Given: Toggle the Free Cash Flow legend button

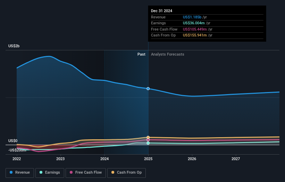Looking at the screenshot, I should click(86, 173).
